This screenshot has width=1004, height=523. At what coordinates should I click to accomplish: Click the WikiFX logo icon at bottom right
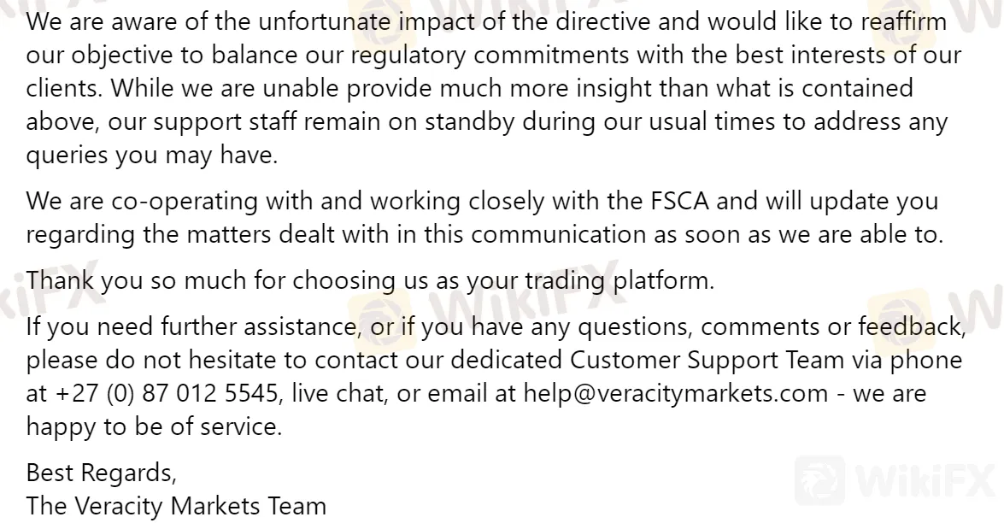[819, 480]
